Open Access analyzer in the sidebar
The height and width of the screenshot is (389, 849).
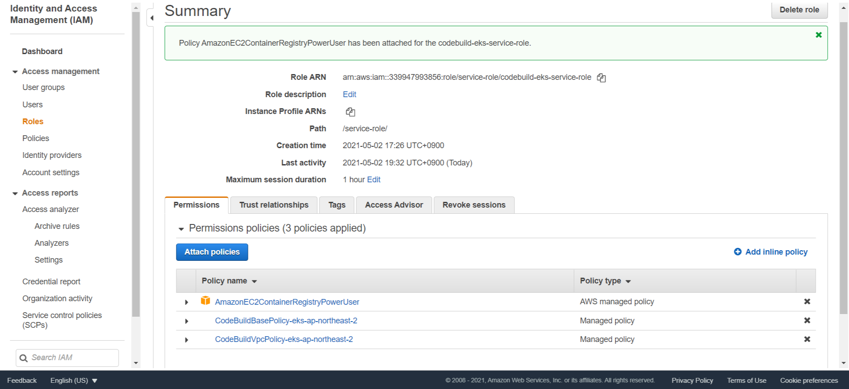click(x=51, y=209)
